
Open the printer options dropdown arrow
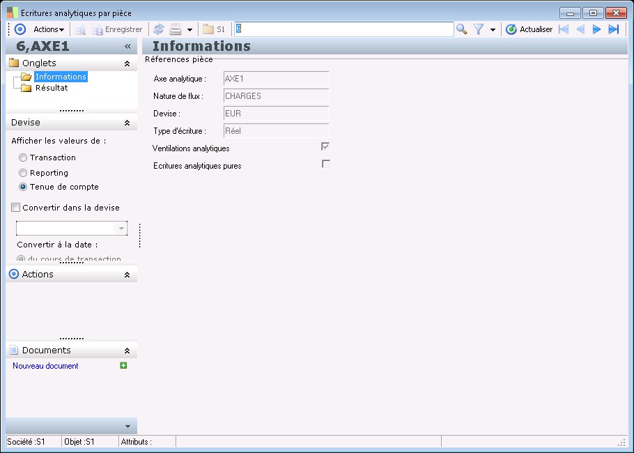190,29
